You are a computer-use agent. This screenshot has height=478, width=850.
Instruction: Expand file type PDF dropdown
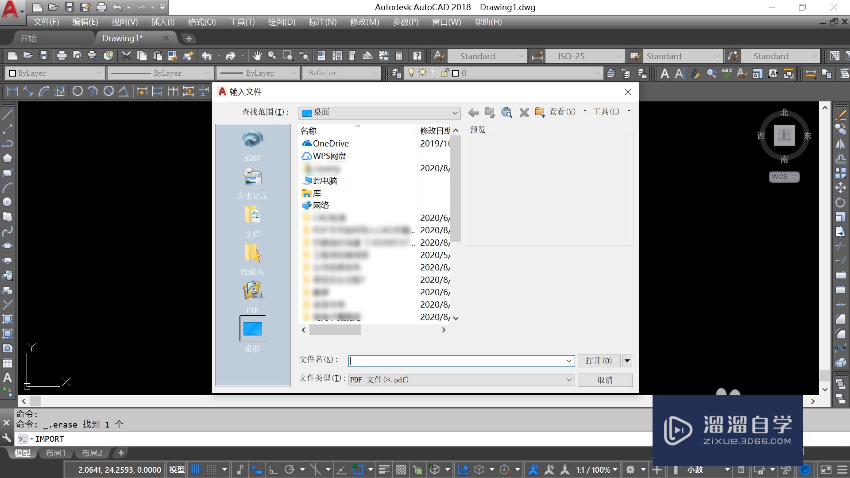point(569,380)
